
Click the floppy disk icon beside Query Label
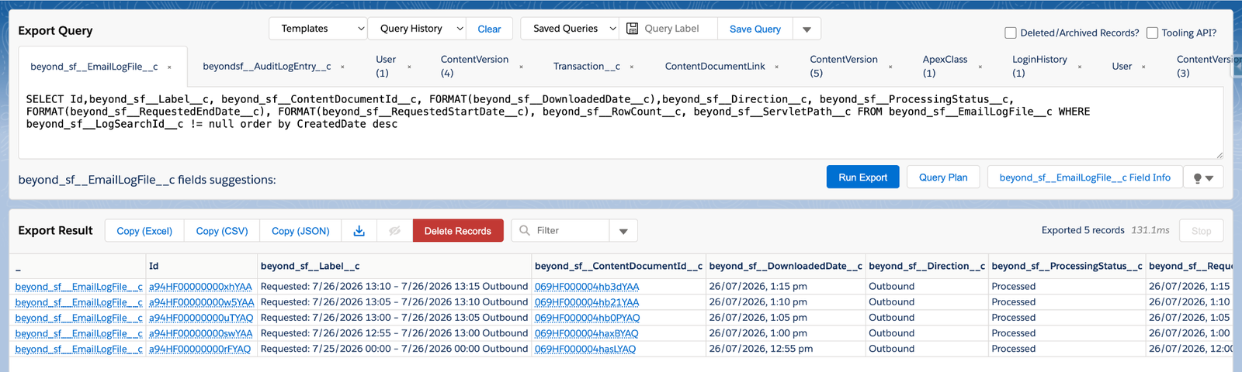click(x=632, y=29)
